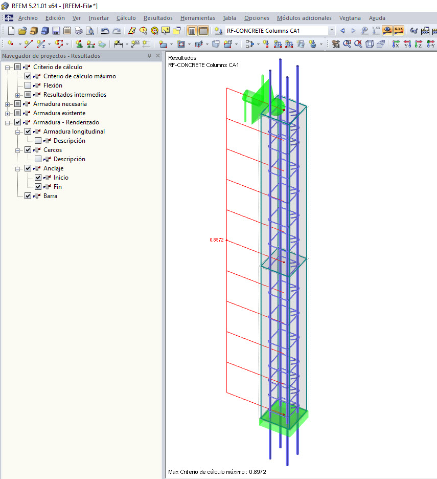
Task: Create a new model with New icon
Action: pyautogui.click(x=11, y=31)
